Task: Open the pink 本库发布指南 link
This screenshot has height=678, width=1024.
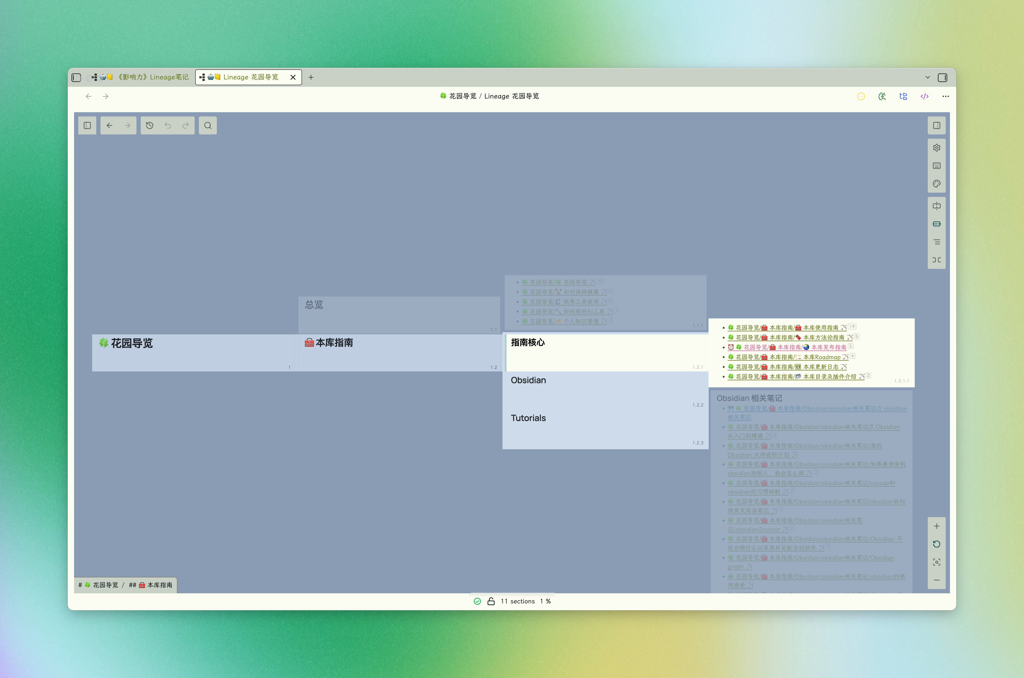Action: pos(787,347)
